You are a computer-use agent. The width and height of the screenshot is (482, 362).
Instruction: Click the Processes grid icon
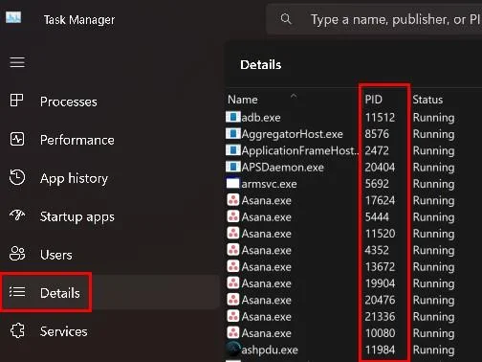pos(16,101)
